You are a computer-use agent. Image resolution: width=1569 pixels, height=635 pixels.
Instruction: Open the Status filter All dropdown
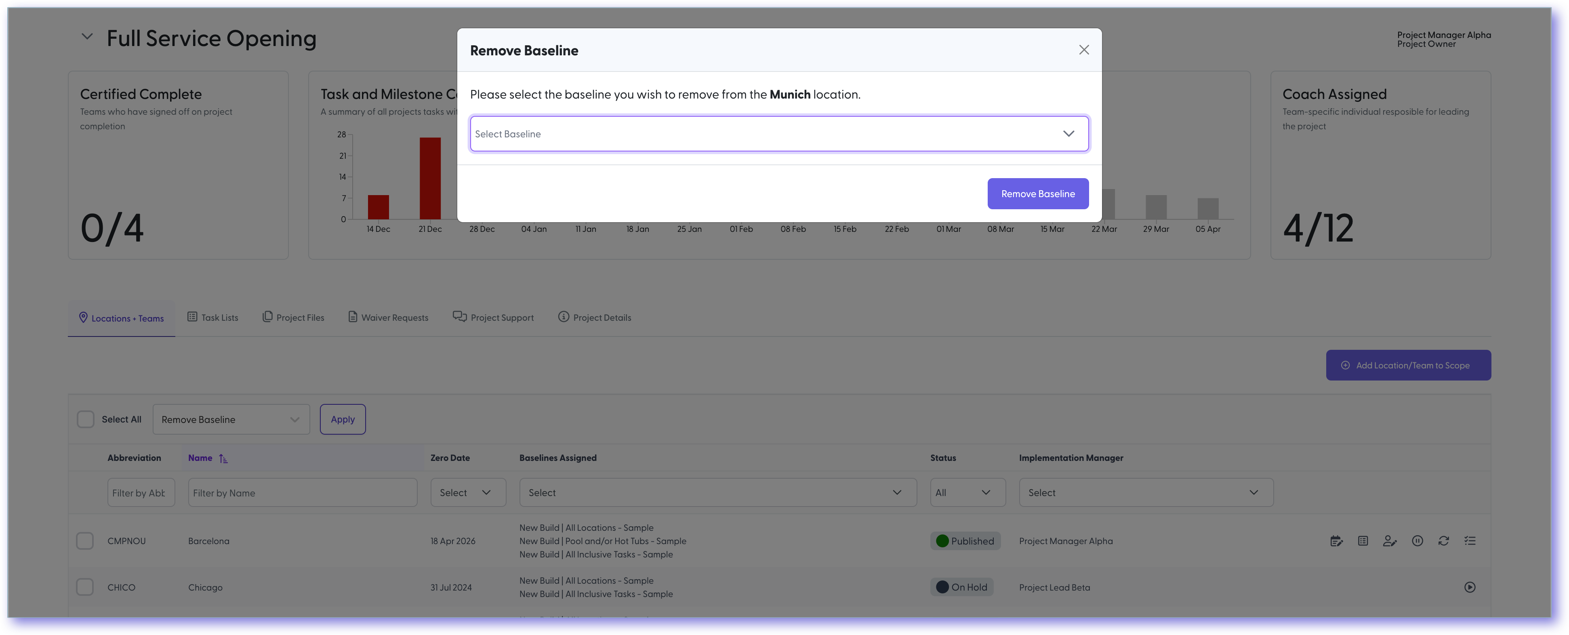[967, 492]
